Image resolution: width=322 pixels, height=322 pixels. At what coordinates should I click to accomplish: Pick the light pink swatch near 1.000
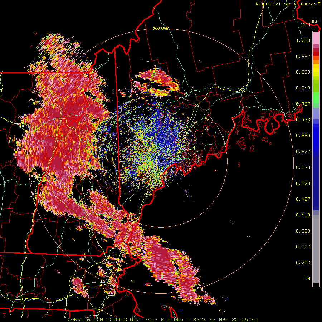[316, 38]
